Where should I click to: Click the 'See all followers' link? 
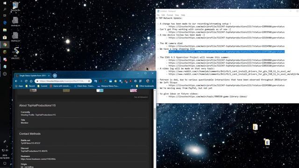coord(141,97)
